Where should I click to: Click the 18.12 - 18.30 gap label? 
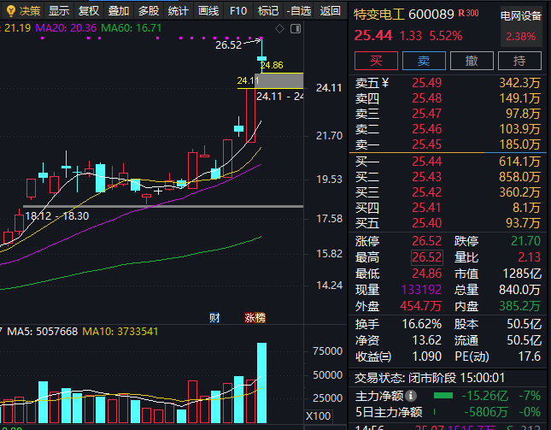57,216
